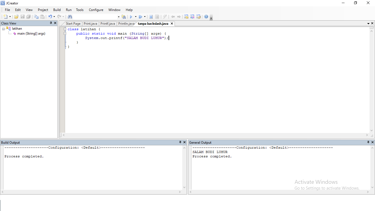Switch to the Println.java tab
375x211 pixels.
click(126, 24)
